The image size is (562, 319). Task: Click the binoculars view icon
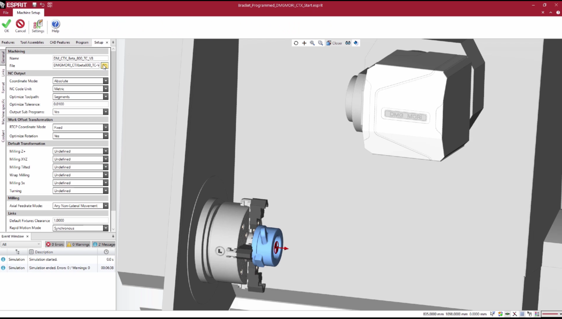pyautogui.click(x=348, y=43)
